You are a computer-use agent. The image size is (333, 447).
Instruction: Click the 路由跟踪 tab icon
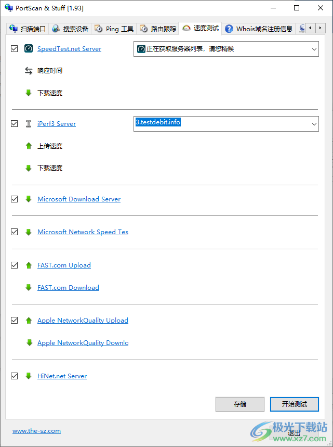[x=144, y=29]
